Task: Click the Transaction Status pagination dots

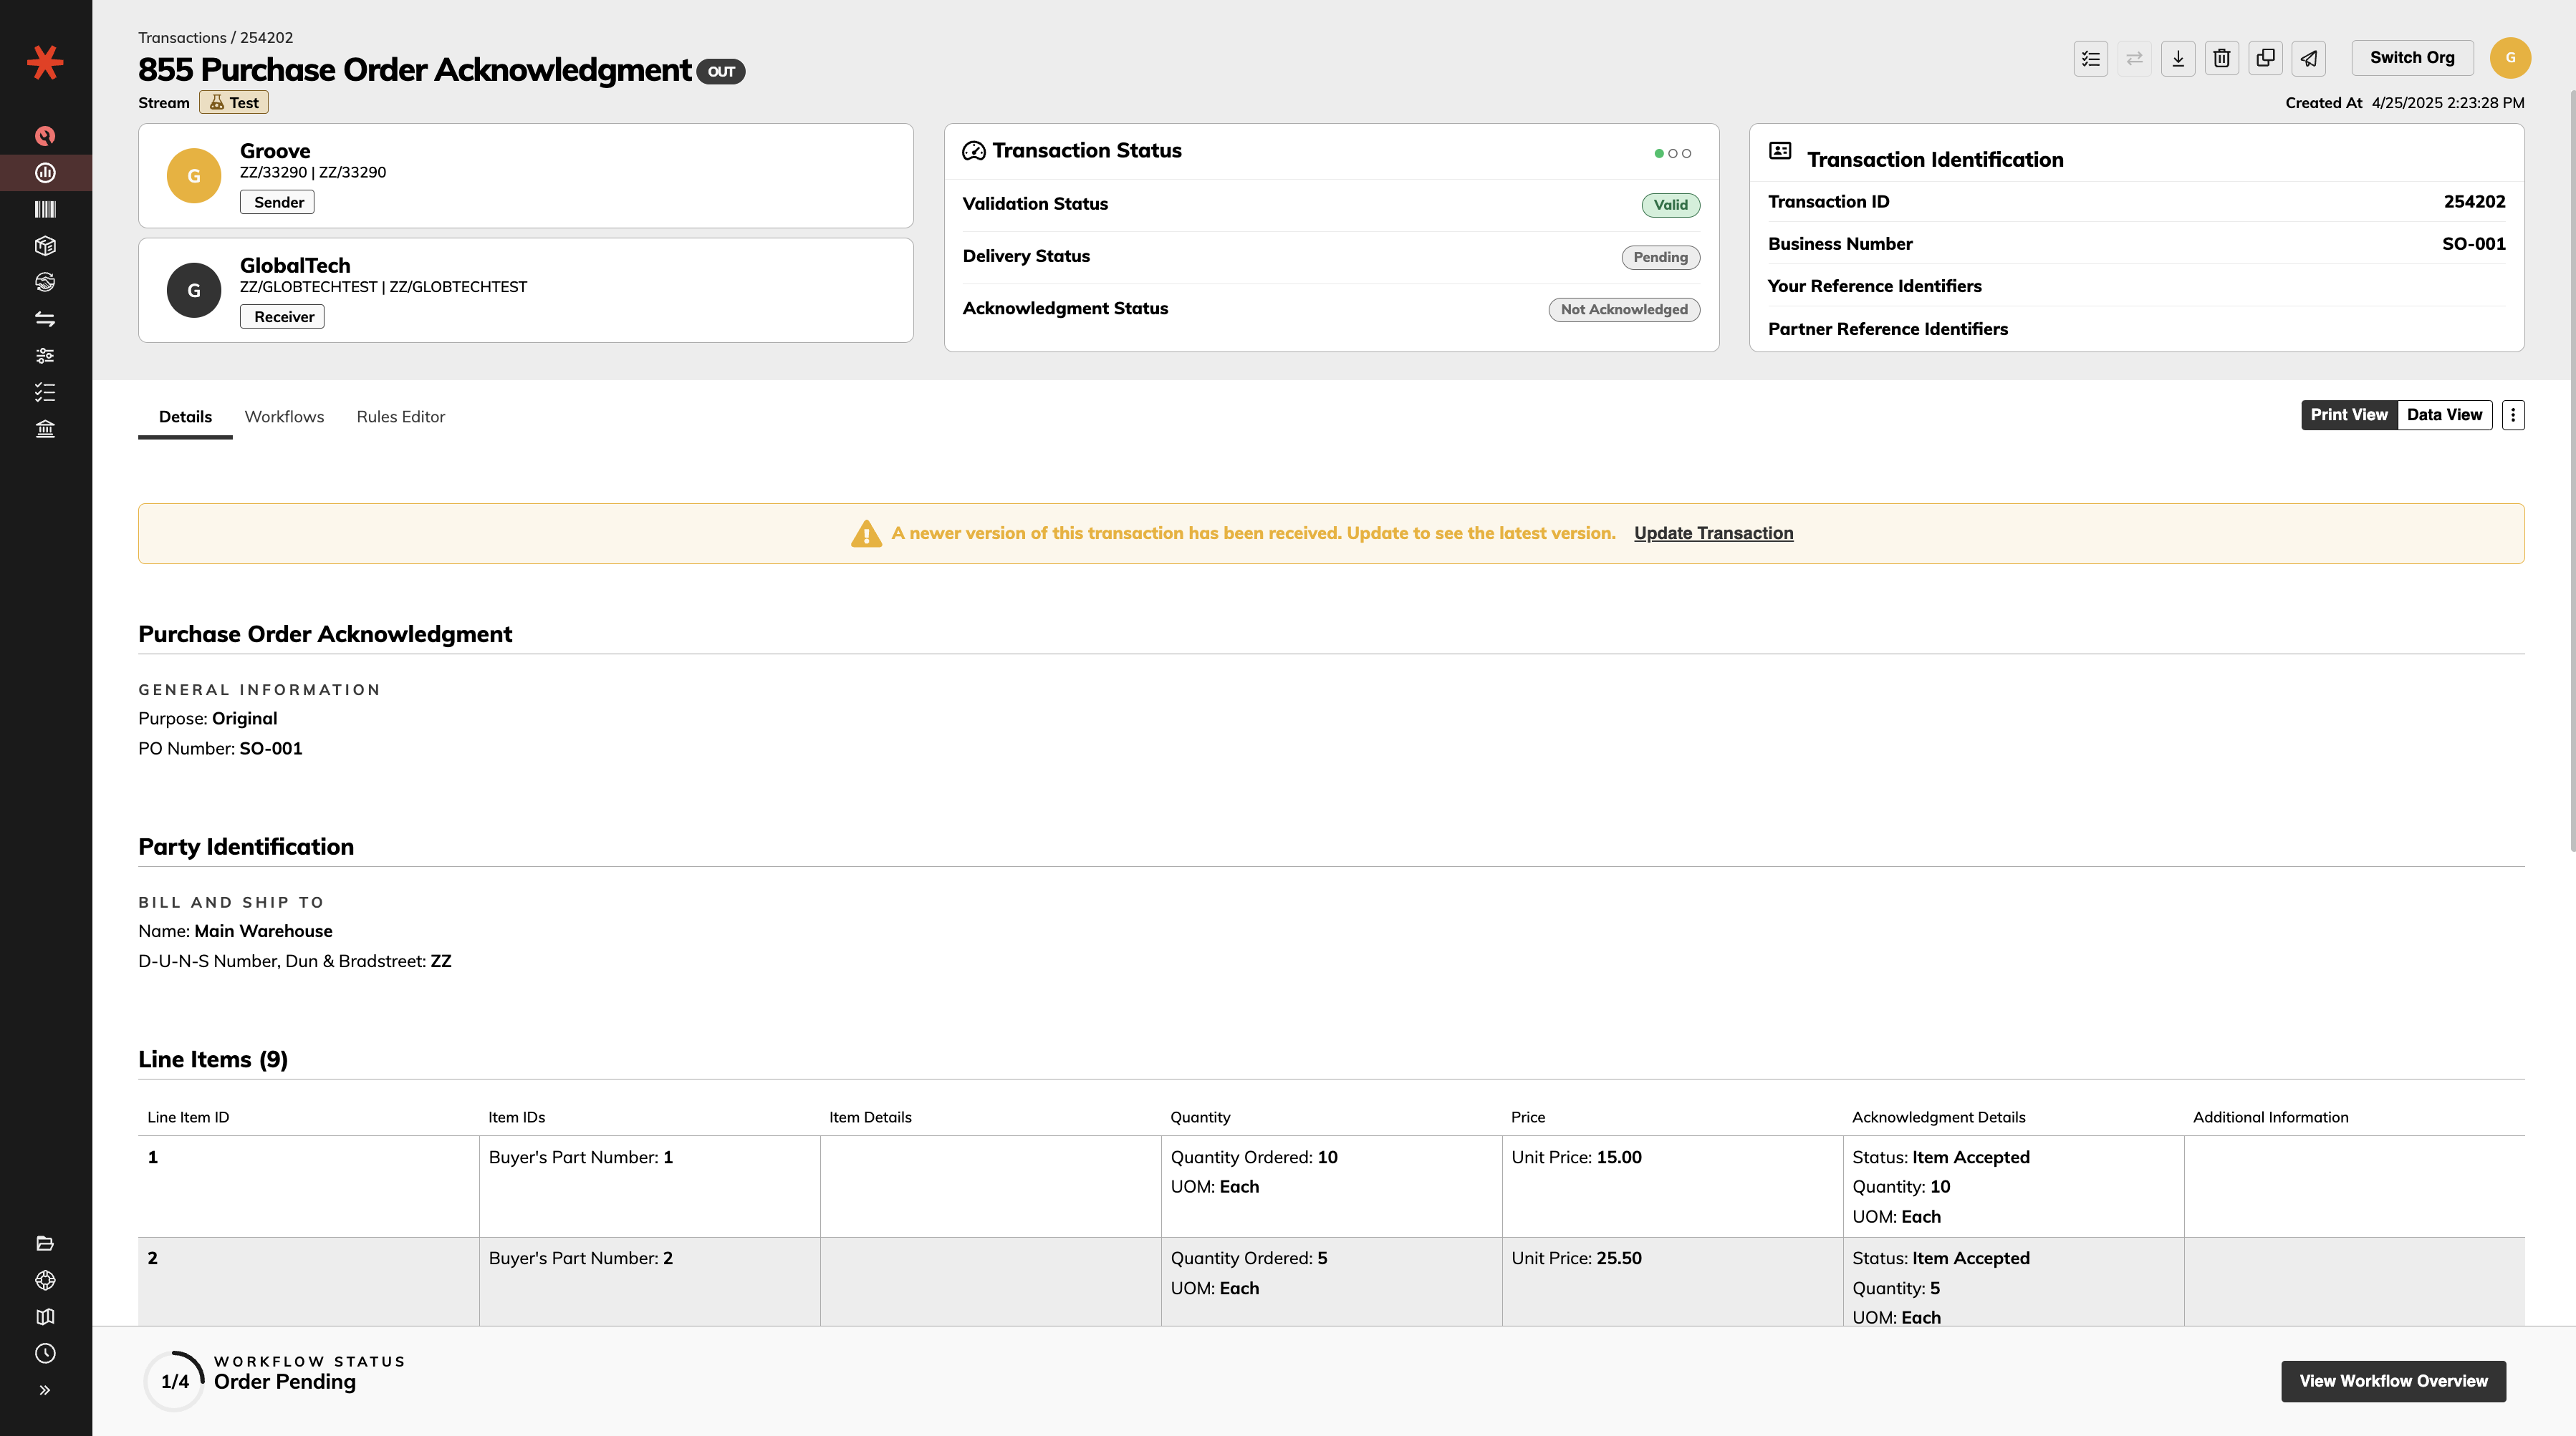Action: (x=1672, y=153)
